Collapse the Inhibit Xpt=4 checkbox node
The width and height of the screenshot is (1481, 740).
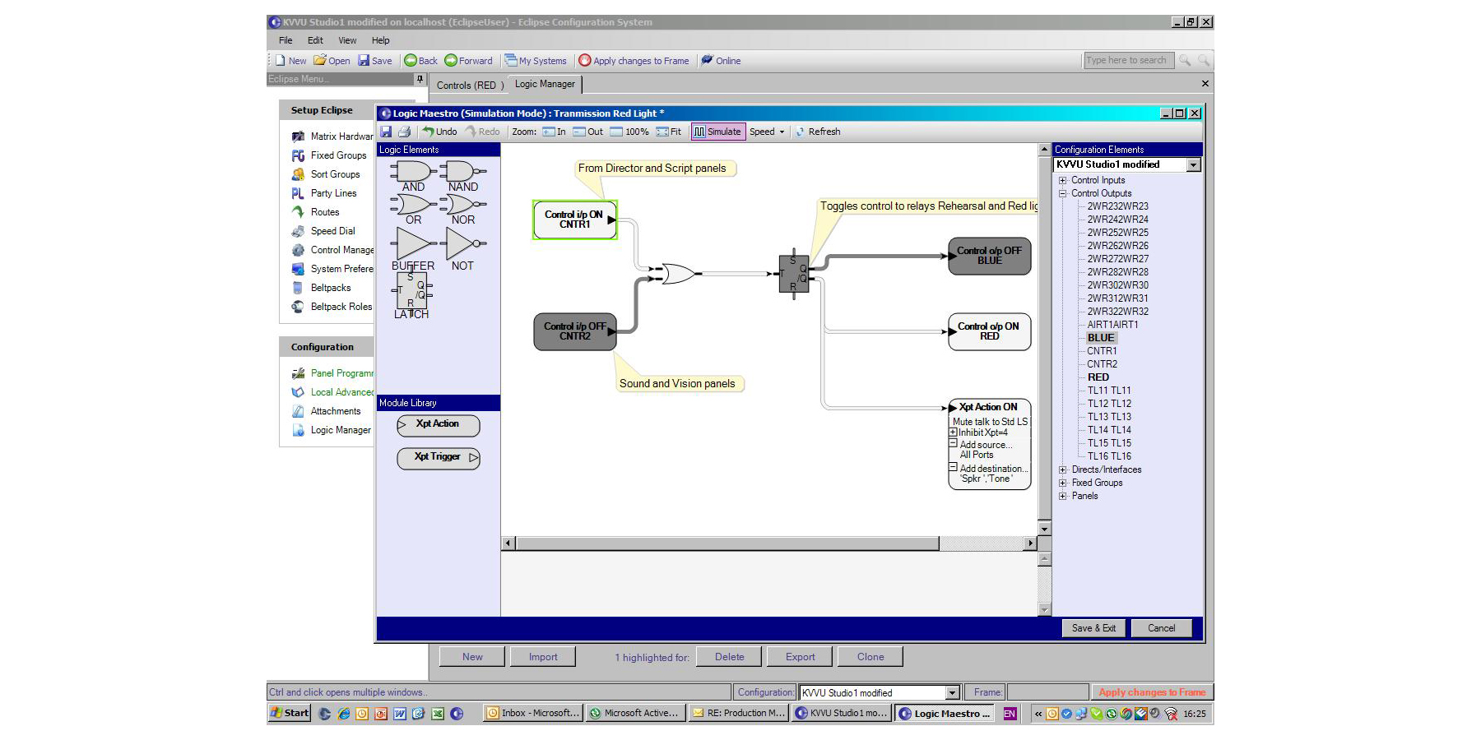point(953,432)
